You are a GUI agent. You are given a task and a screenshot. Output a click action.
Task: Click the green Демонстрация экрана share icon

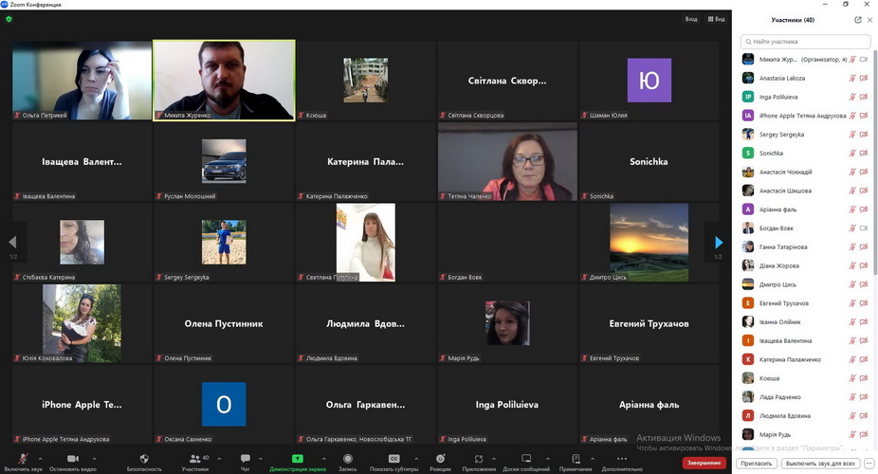pos(297,459)
